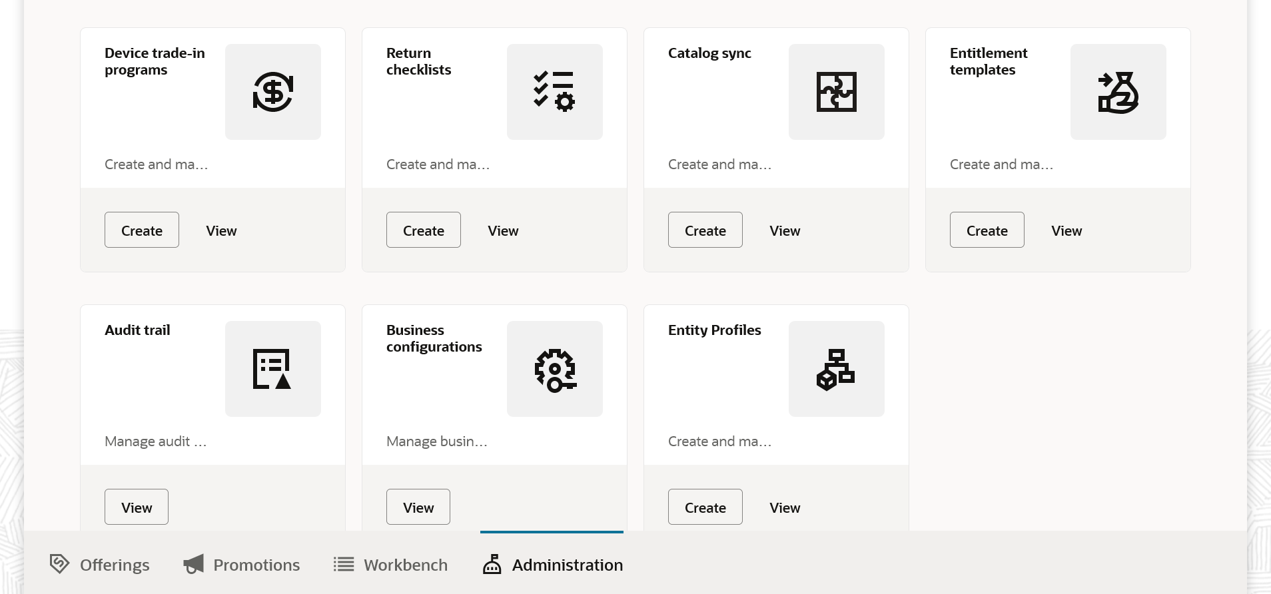Image resolution: width=1271 pixels, height=594 pixels.
Task: Click the Business configurations gear icon
Action: 554,369
